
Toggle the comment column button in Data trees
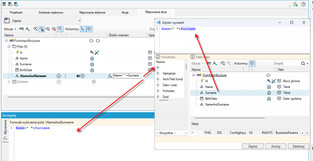coord(252,63)
